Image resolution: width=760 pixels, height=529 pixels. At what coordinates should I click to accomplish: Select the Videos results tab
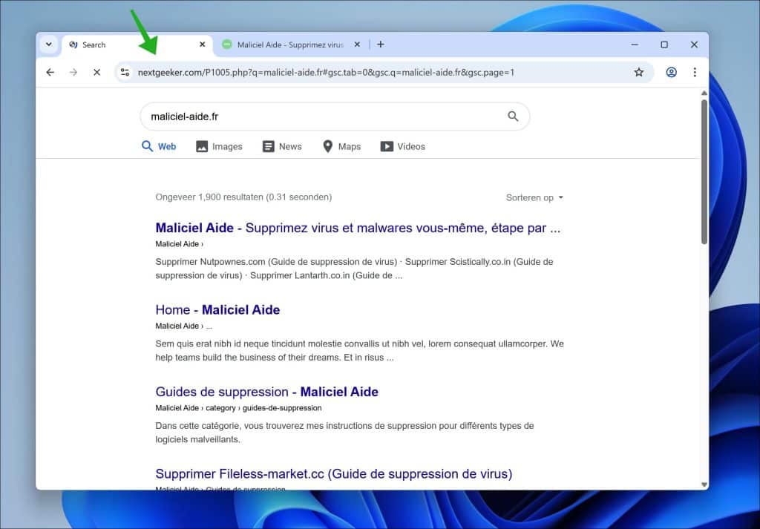click(x=403, y=146)
